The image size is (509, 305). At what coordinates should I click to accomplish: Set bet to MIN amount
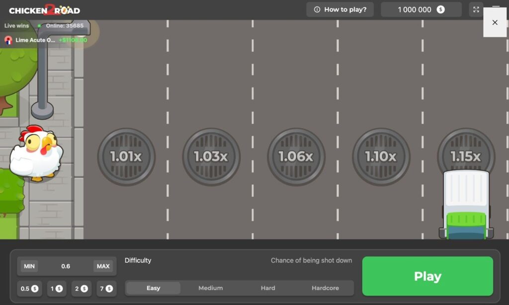[29, 266]
